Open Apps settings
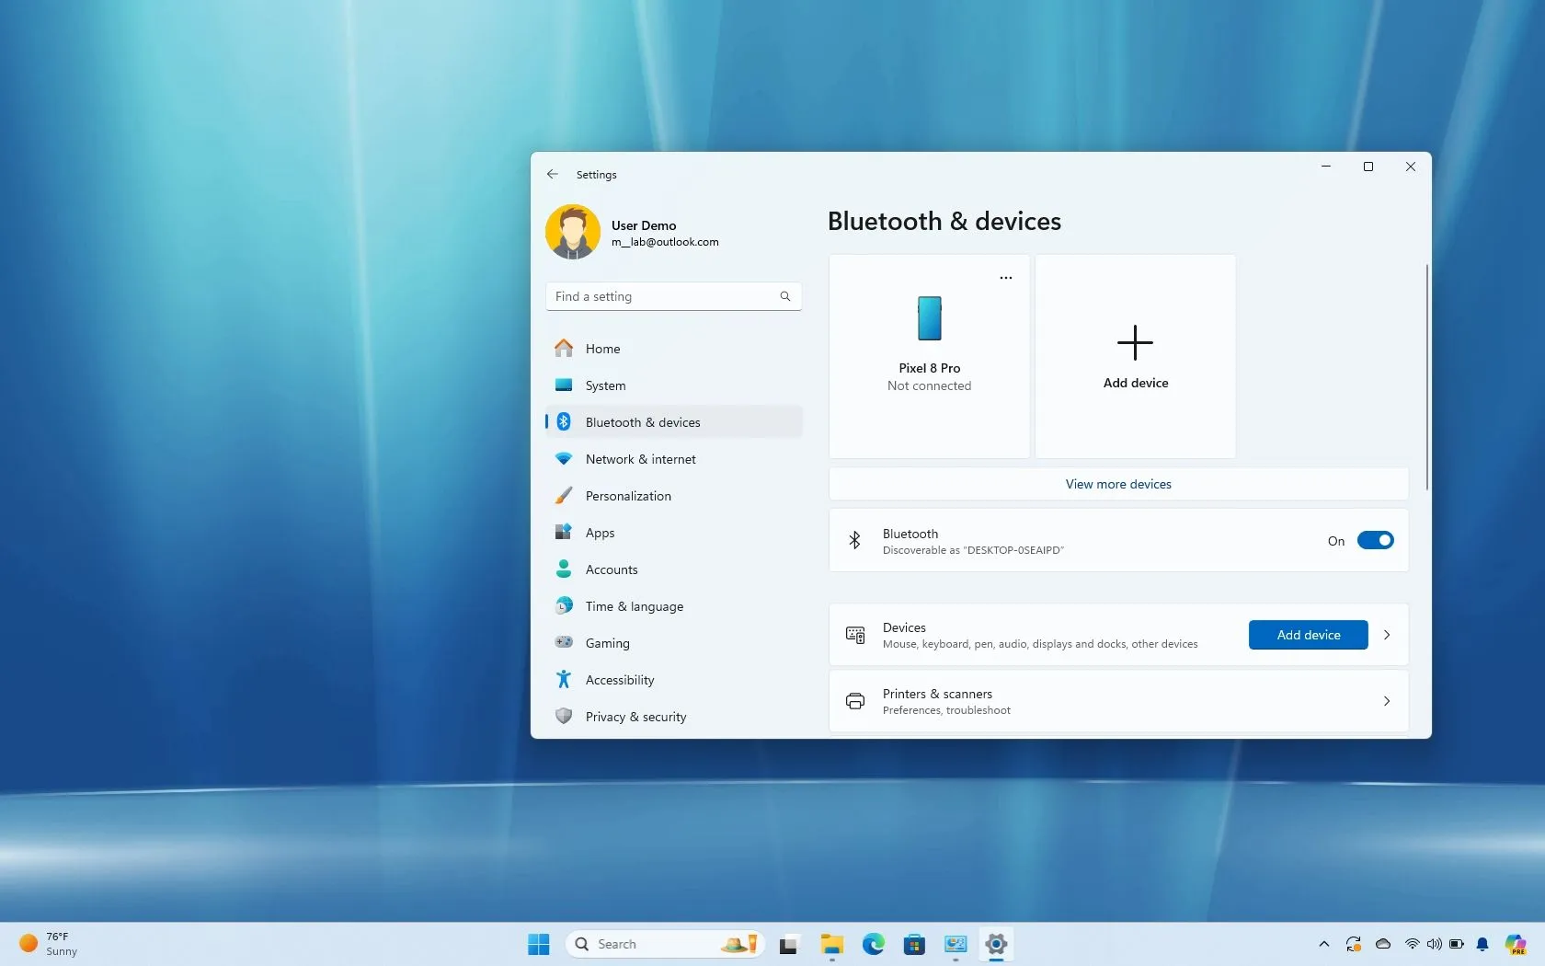Viewport: 1545px width, 966px height. (x=673, y=533)
